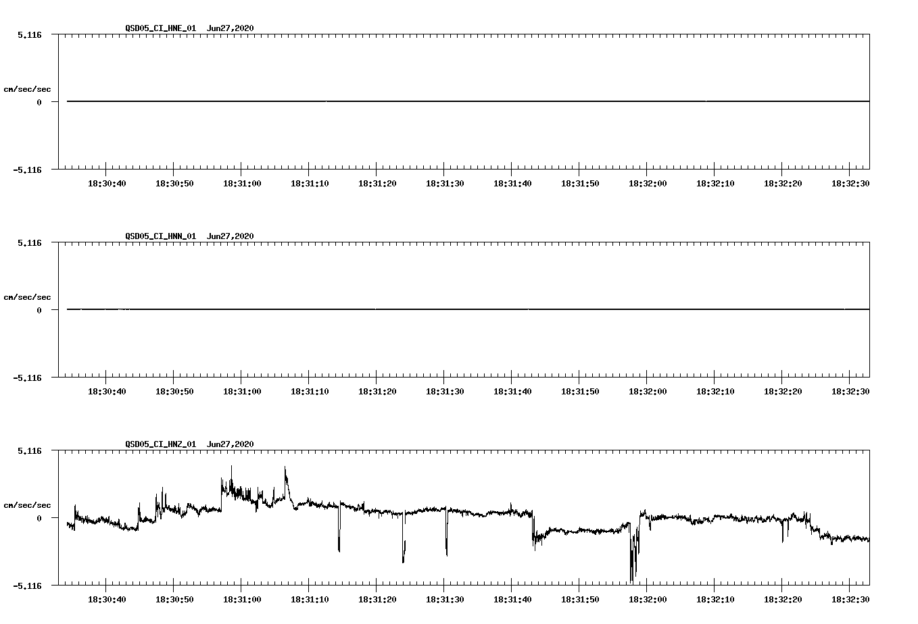Click the -5.116 lower limit on HNE axis

(x=28, y=170)
